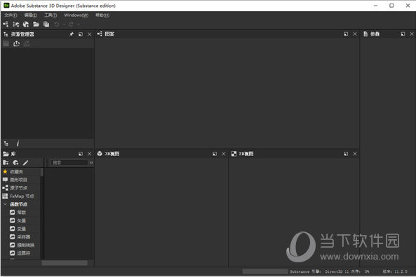Click the library search input field
The width and height of the screenshot is (416, 277).
pos(69,163)
